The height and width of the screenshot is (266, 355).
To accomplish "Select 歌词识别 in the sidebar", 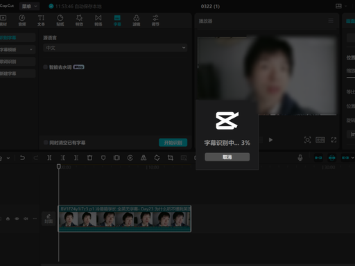I will pos(17,62).
